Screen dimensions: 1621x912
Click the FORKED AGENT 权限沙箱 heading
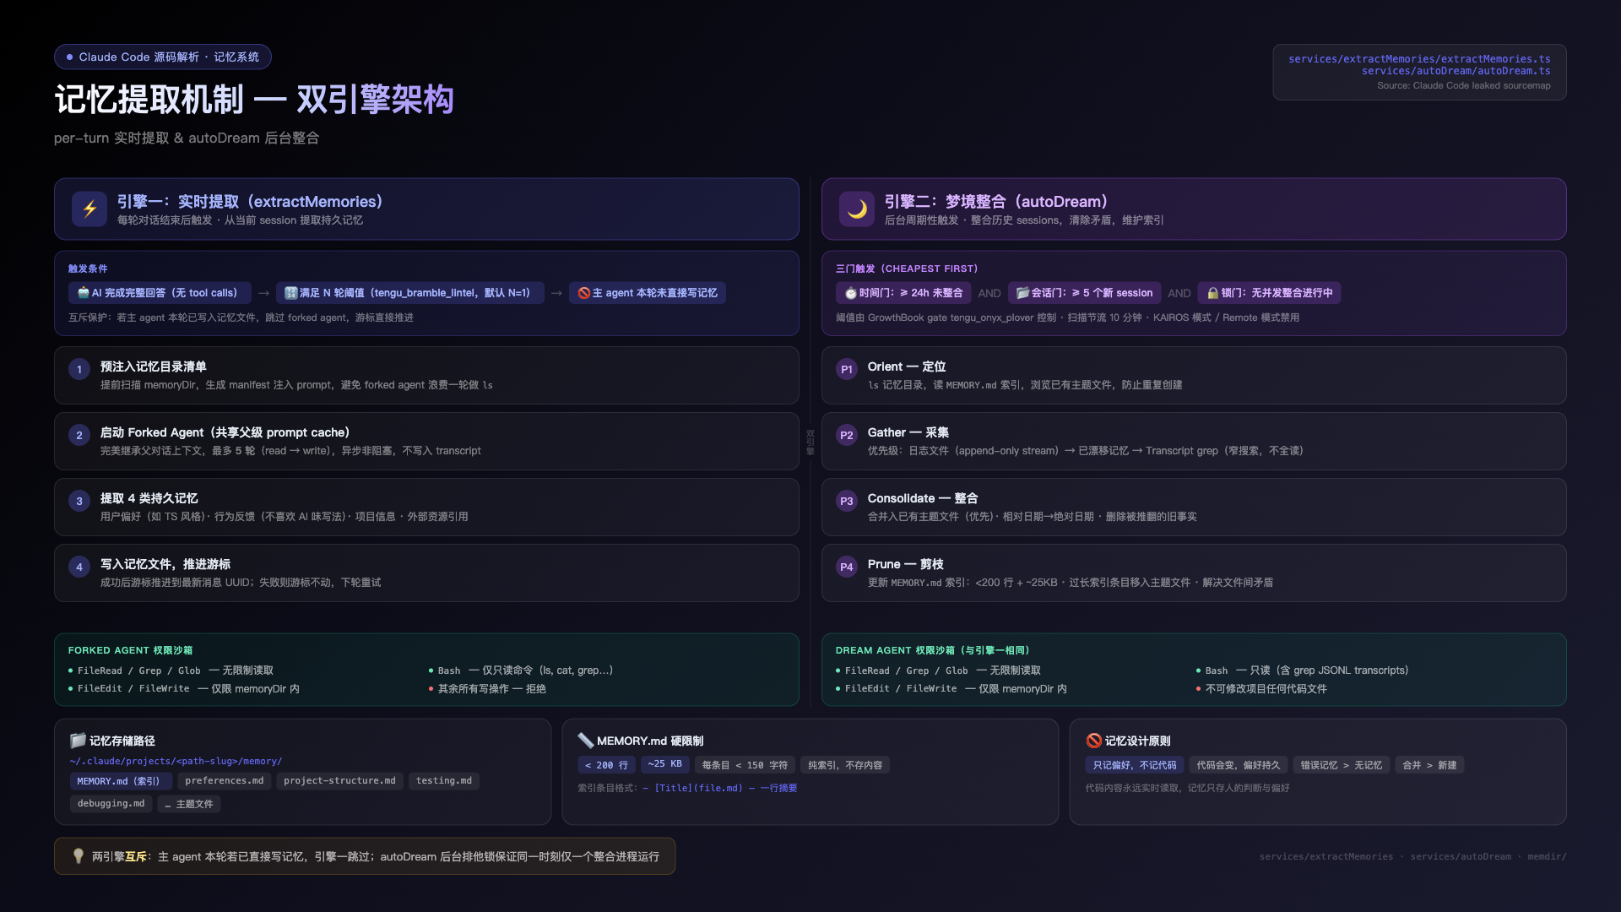[x=130, y=650]
